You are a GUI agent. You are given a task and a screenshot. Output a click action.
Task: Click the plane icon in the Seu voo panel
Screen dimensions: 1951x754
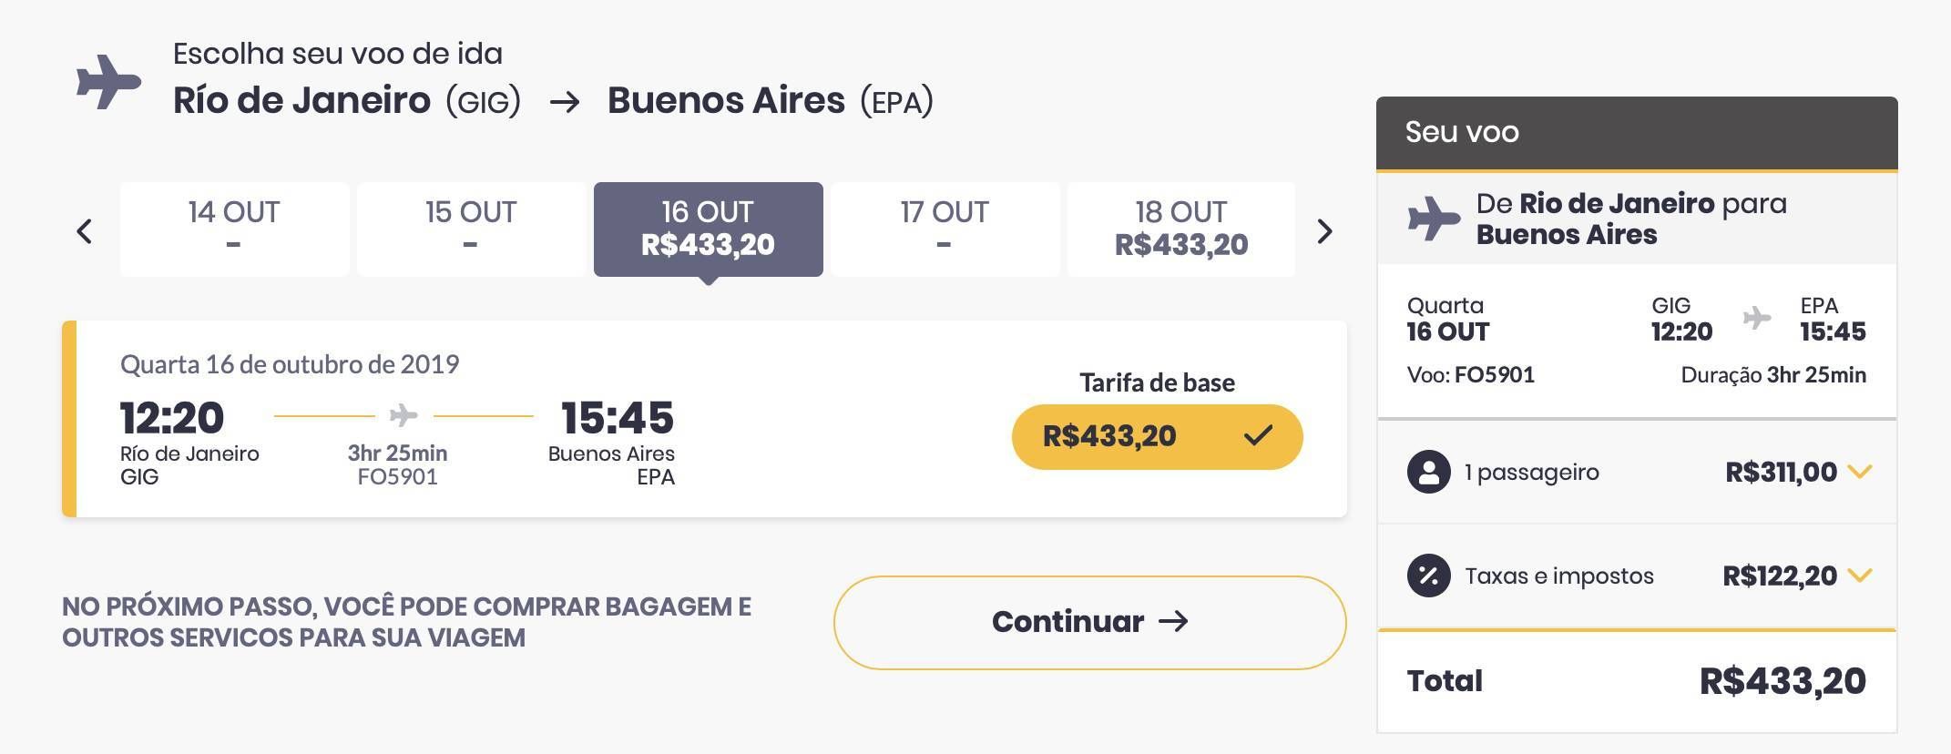[1434, 218]
